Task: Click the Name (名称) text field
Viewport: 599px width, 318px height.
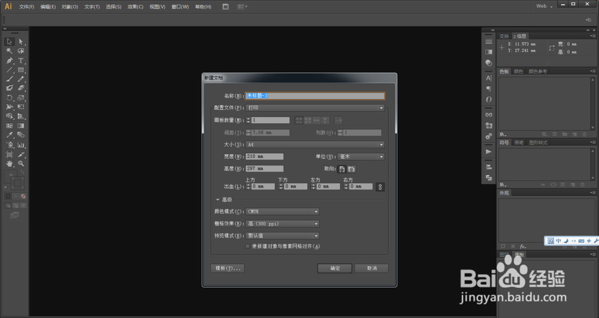Action: (x=315, y=96)
